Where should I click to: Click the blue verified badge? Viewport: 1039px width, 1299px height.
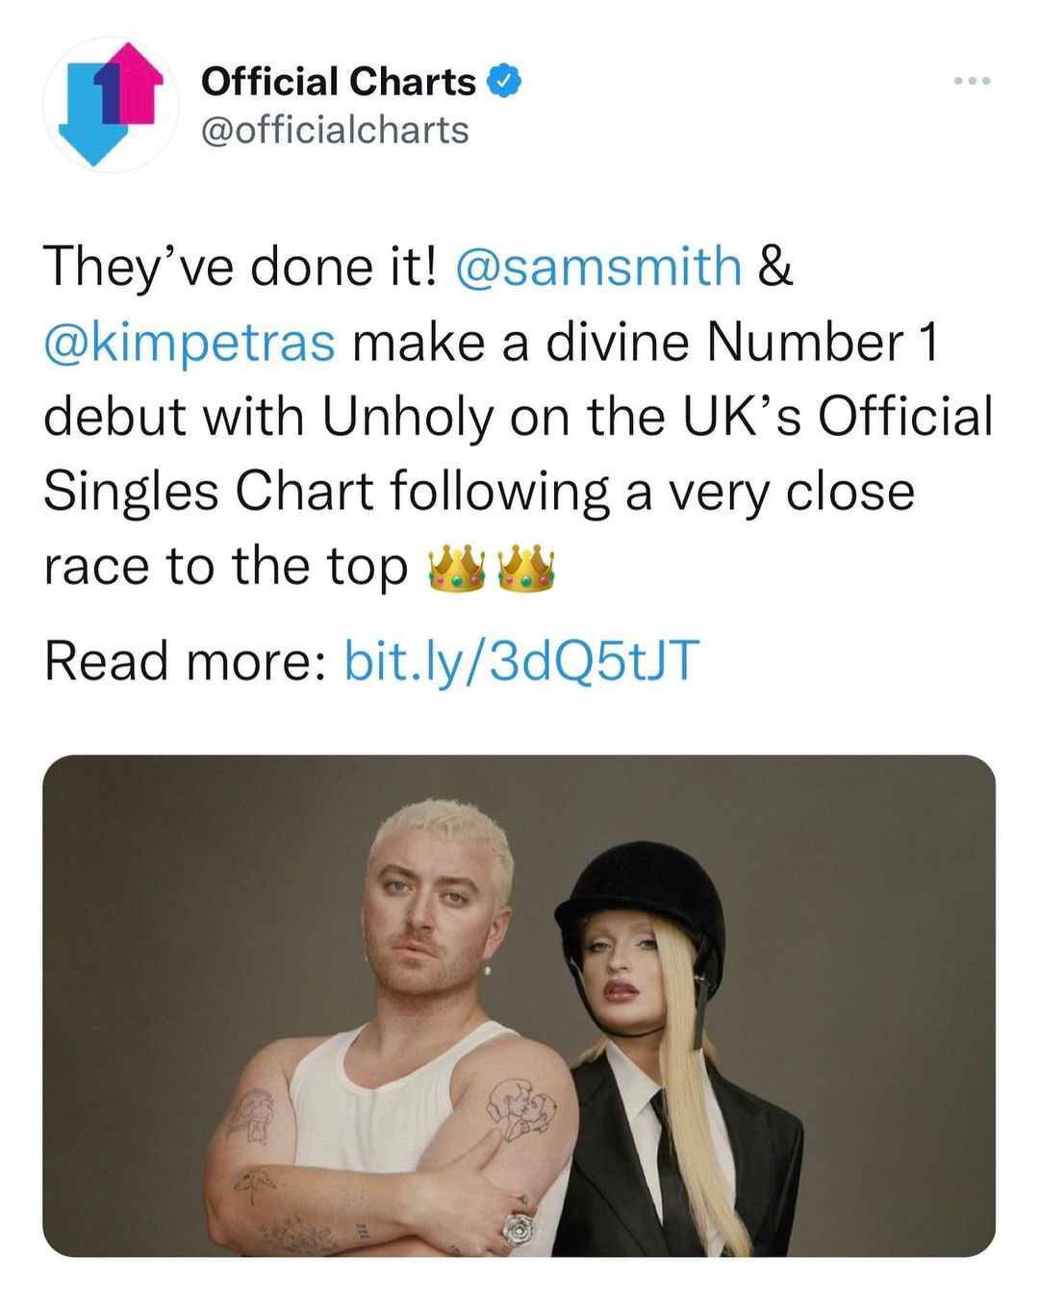(505, 82)
